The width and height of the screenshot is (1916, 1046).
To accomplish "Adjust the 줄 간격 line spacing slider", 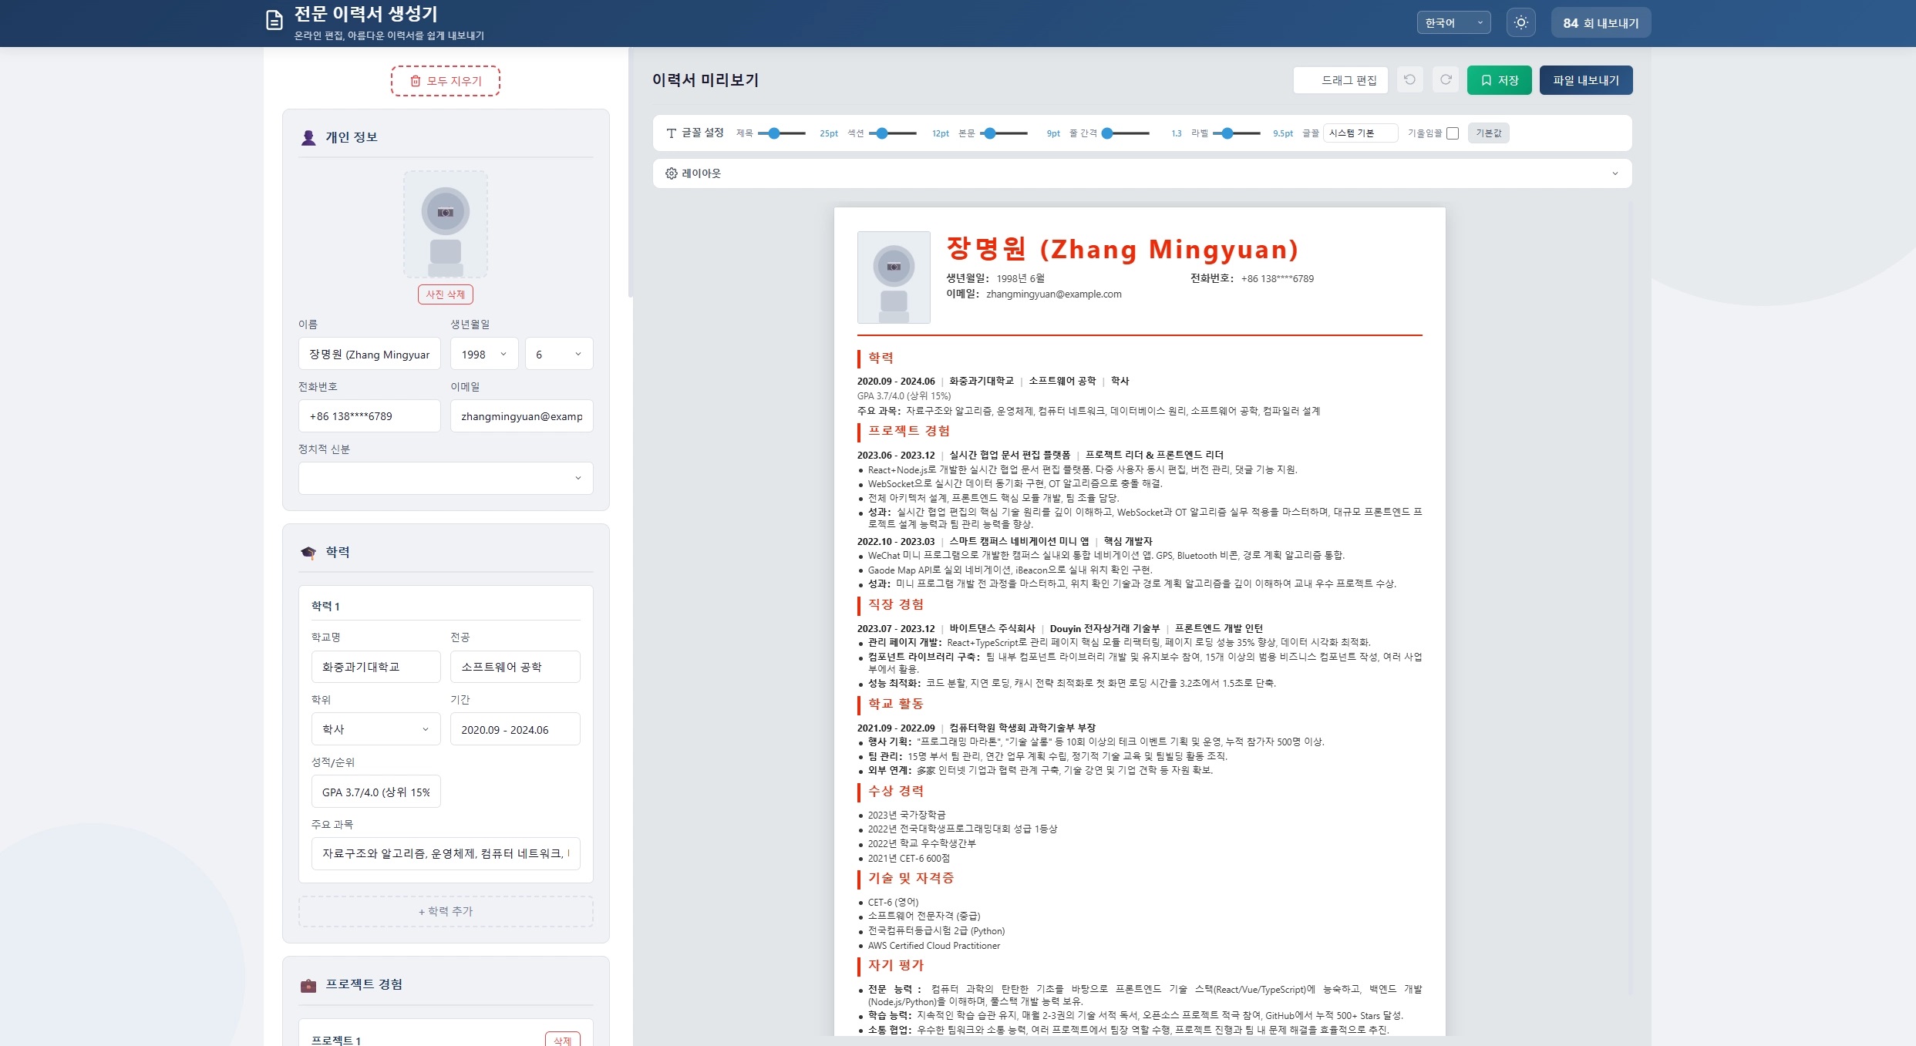I will pos(1126,133).
